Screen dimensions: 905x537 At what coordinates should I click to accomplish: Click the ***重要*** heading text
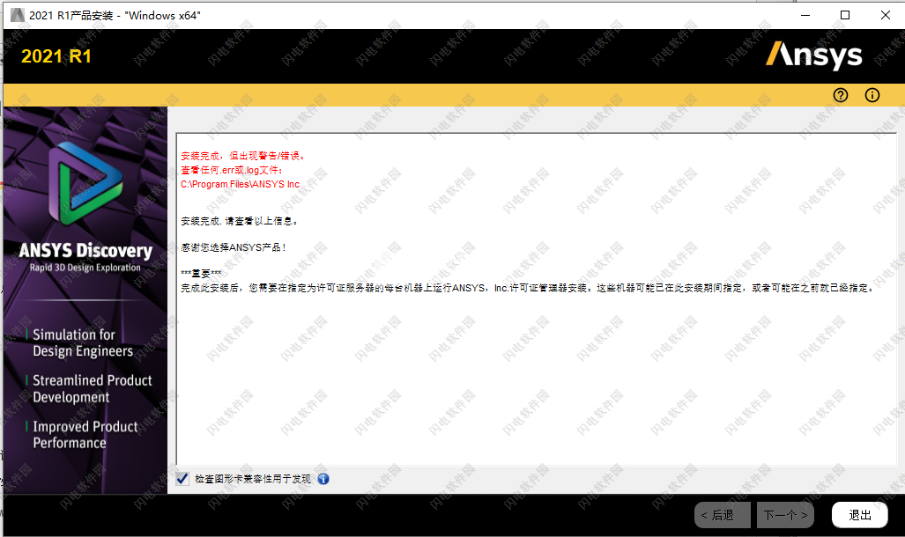(x=201, y=274)
